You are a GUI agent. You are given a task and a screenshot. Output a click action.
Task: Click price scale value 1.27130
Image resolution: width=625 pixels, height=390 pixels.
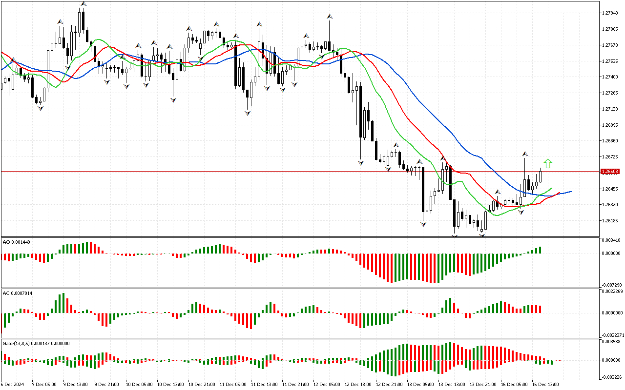(610, 109)
